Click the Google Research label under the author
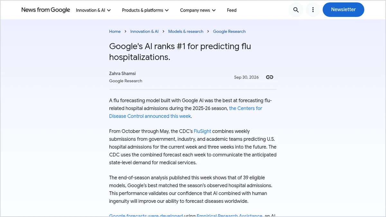This screenshot has height=217, width=386. tap(125, 81)
